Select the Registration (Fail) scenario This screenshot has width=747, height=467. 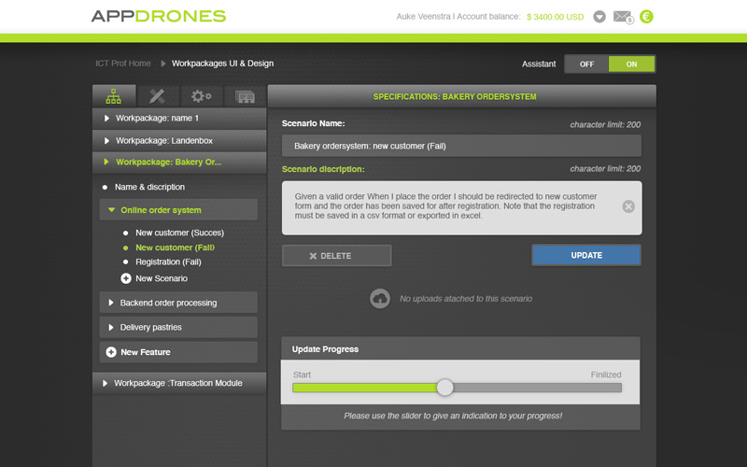click(168, 262)
